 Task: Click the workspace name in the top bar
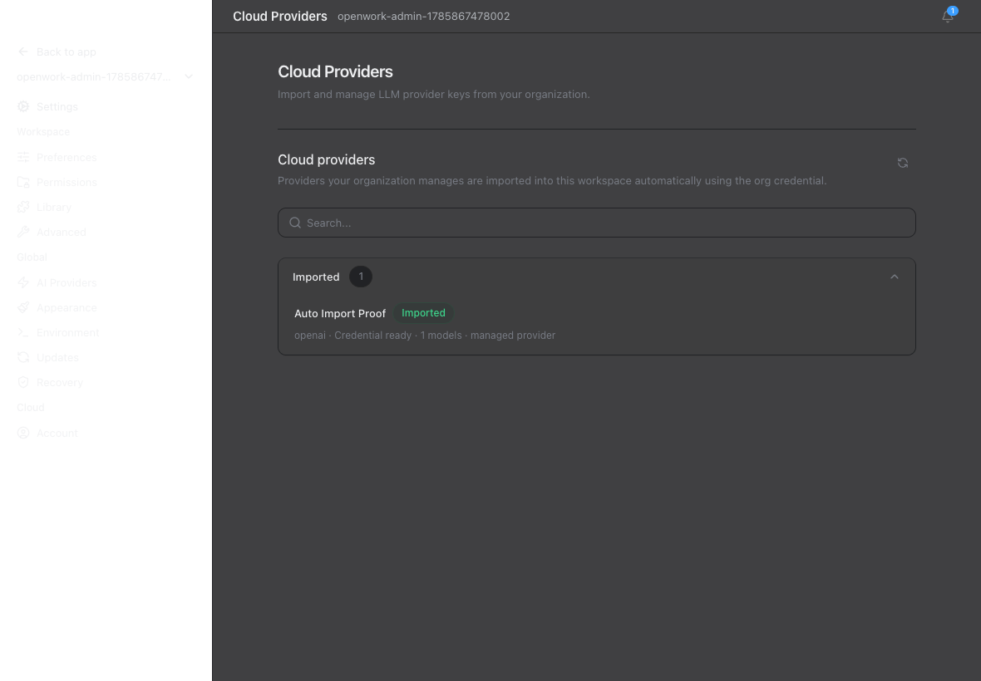pyautogui.click(x=423, y=17)
